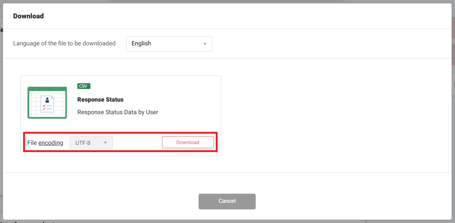Screen dimensions: 455x223
Task: Click the arrow on the English language dropdown
Action: coord(205,44)
